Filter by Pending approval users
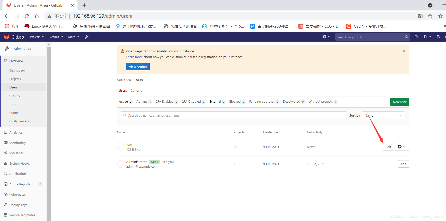Image resolution: width=446 pixels, height=221 pixels. [264, 102]
